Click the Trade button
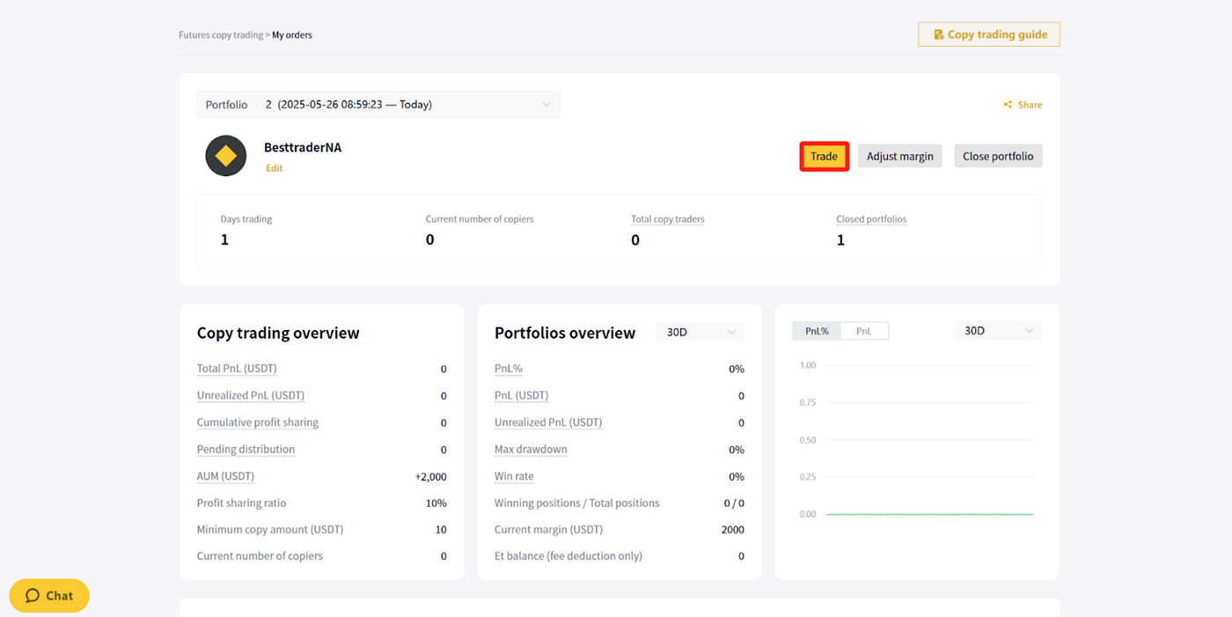The image size is (1232, 617). [825, 157]
